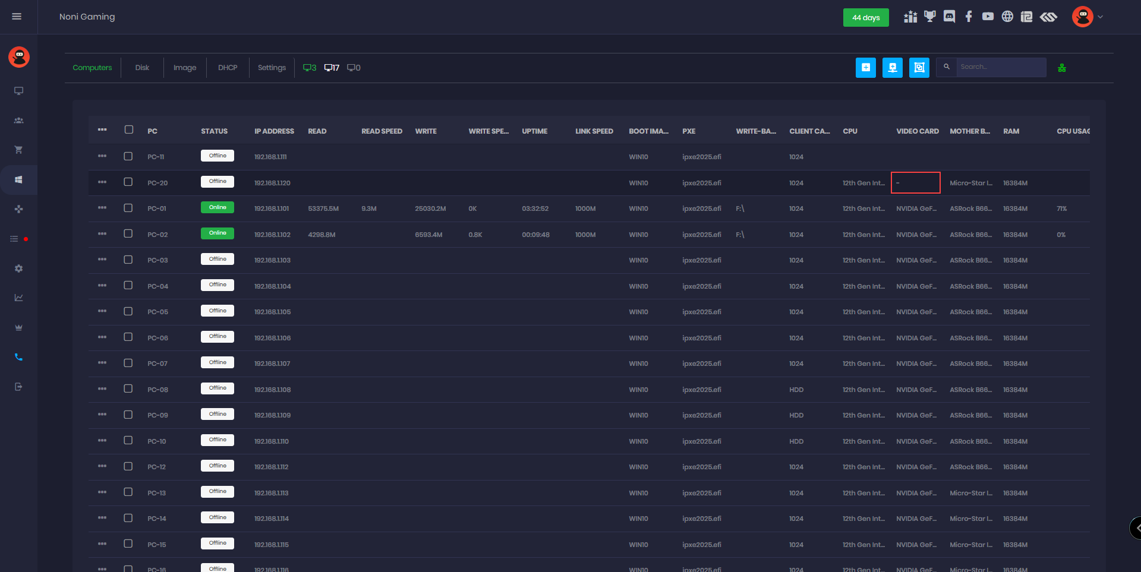This screenshot has height=572, width=1141.
Task: Tick the checkbox for PC-01
Action: coord(128,208)
